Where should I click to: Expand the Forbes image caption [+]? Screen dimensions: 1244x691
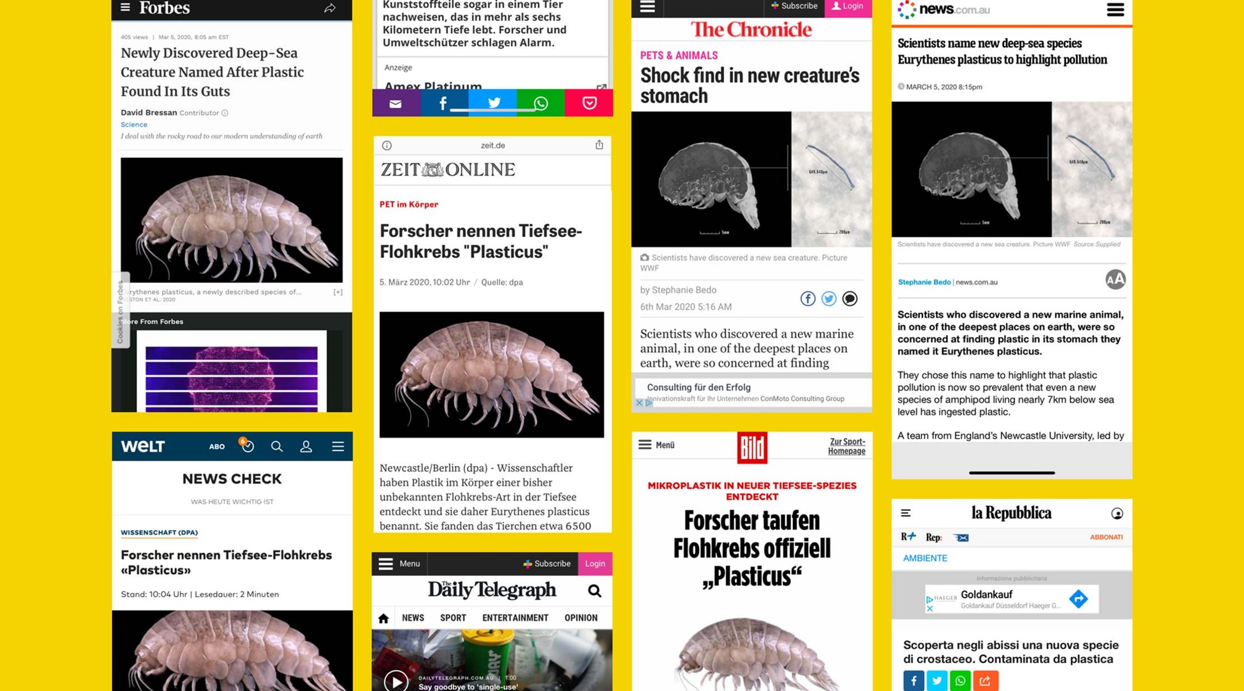click(338, 292)
